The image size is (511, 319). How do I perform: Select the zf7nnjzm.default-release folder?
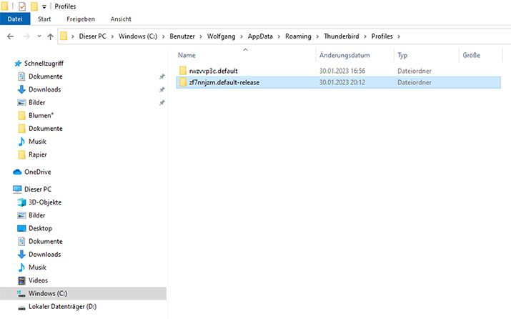338,82
